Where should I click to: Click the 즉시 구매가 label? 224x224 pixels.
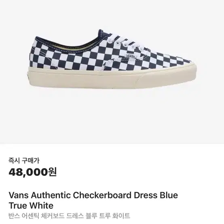pos(24,161)
